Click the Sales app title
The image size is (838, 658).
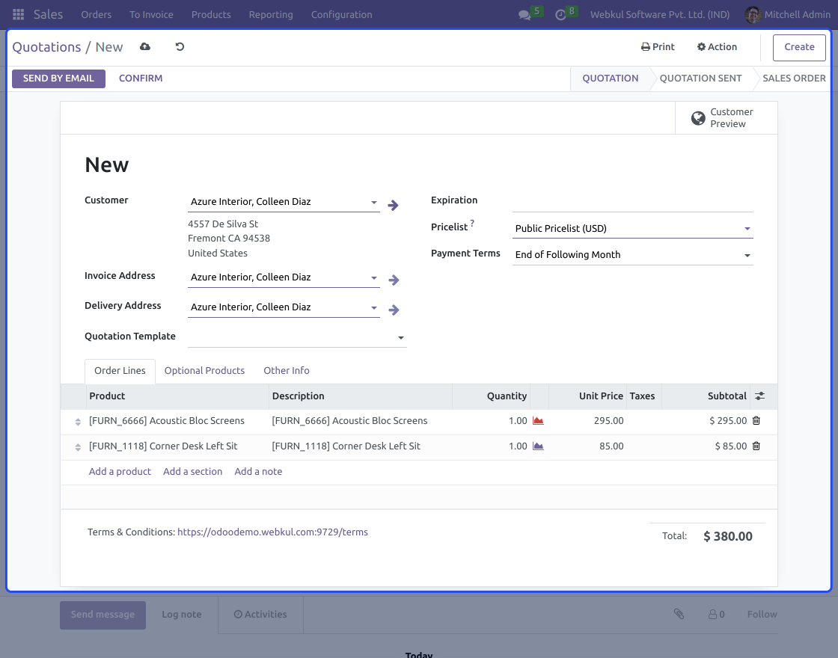coord(48,14)
